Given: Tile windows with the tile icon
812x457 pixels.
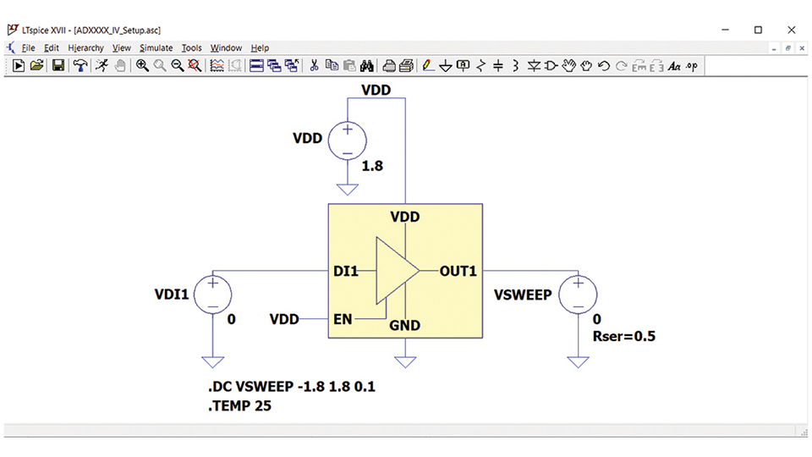Looking at the screenshot, I should pyautogui.click(x=256, y=66).
